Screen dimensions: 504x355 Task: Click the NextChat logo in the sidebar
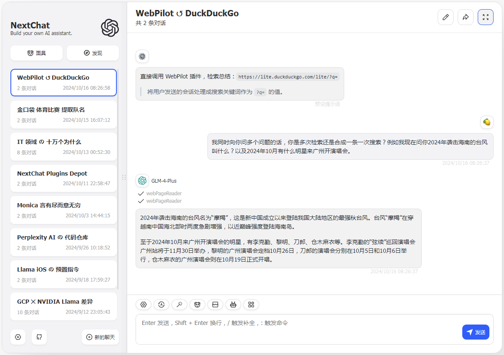pos(110,28)
